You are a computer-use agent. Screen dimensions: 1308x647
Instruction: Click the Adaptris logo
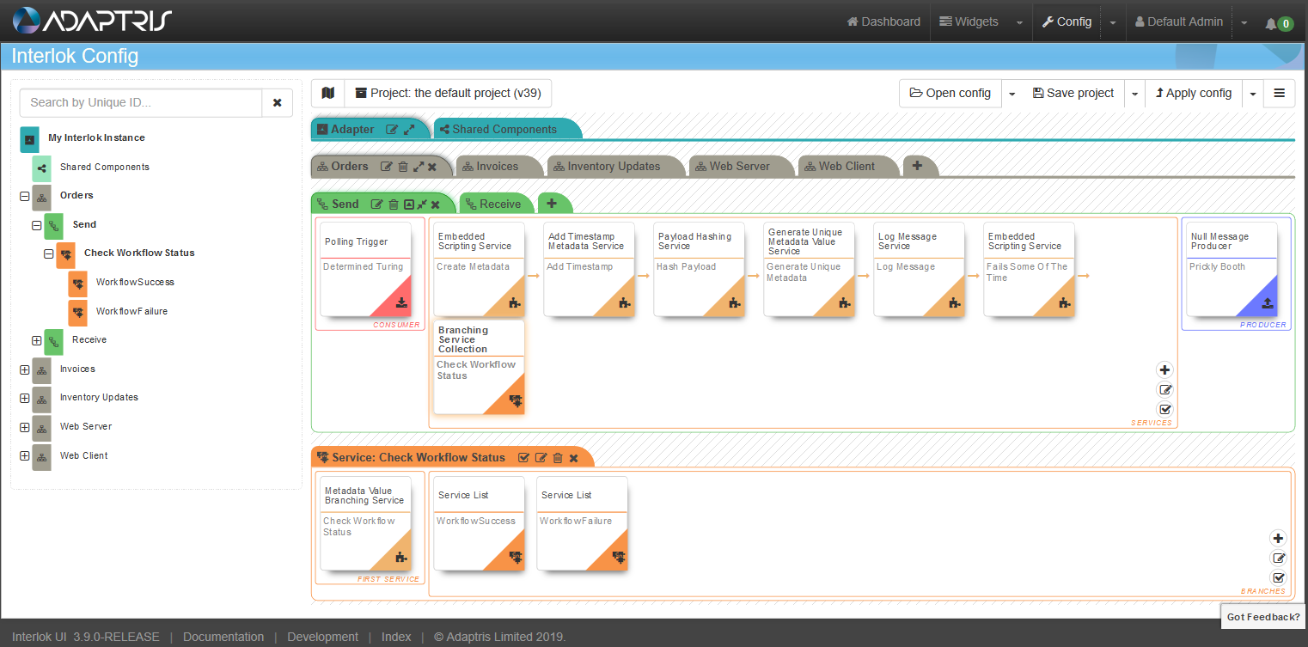93,21
